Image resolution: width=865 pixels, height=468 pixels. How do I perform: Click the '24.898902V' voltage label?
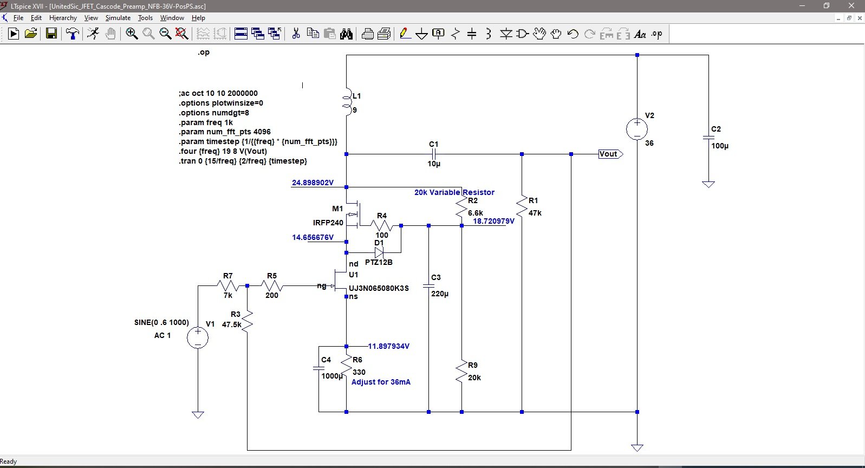313,183
